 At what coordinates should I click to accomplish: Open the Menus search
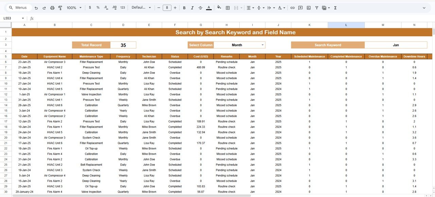pyautogui.click(x=18, y=7)
